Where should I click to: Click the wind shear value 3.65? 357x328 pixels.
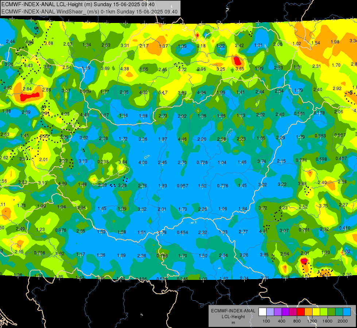pos(240,69)
